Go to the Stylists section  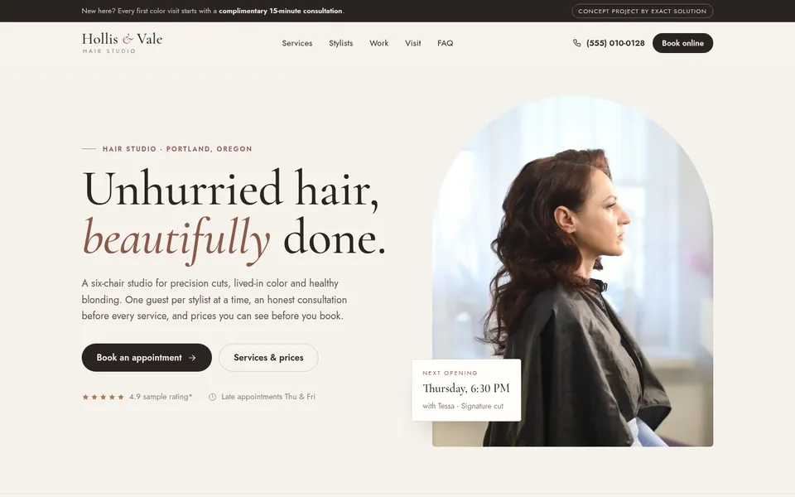coord(340,43)
